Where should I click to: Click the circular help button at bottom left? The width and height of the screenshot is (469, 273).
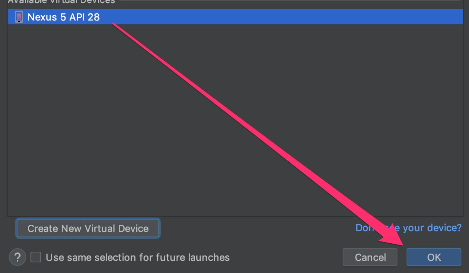point(17,257)
